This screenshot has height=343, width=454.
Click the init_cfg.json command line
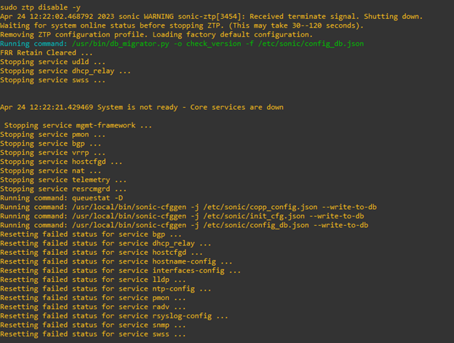[x=182, y=216]
